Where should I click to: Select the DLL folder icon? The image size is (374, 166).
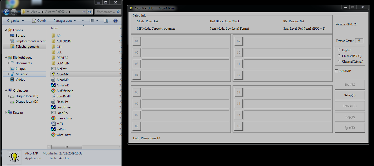coord(53,52)
